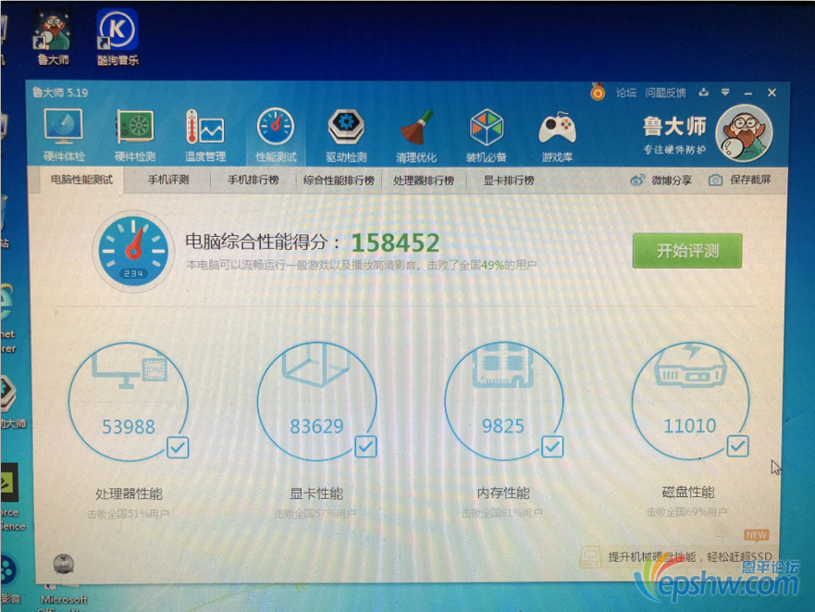815x612 pixels.
Task: Open 硬件体检 hardware checkup section
Action: pos(64,135)
